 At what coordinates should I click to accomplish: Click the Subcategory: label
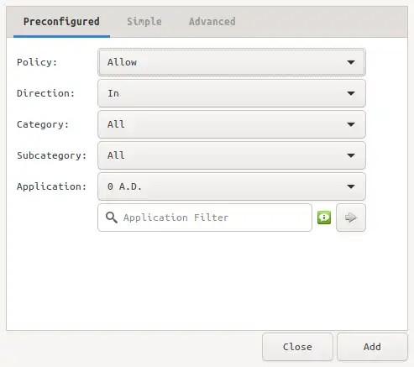coord(51,155)
